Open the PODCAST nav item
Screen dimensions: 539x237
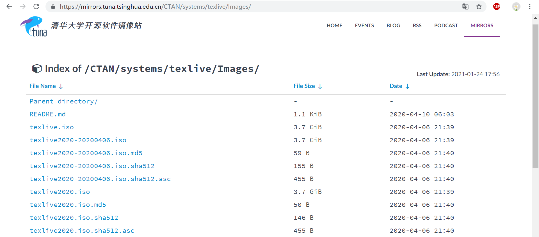[x=446, y=26]
